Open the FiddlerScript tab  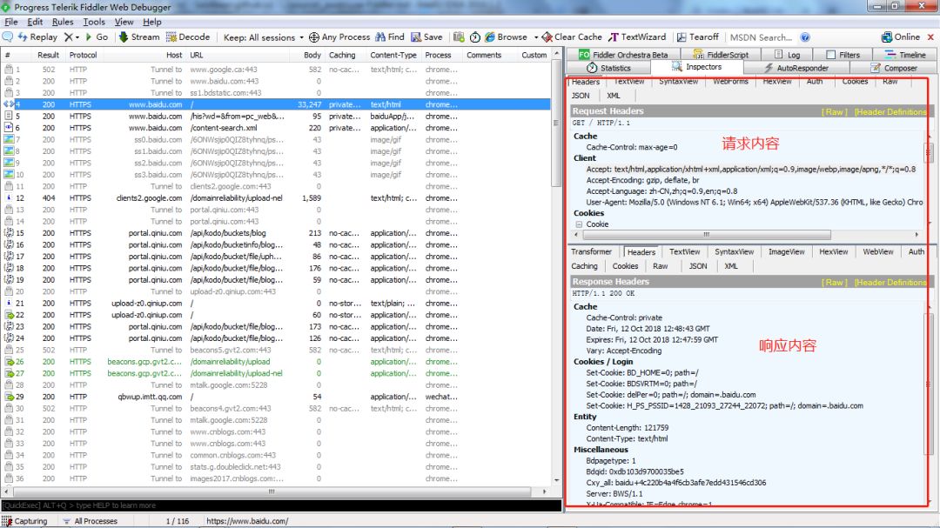722,55
